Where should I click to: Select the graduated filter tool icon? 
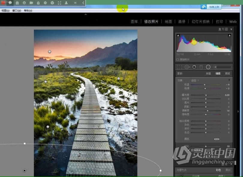[x=201, y=67]
